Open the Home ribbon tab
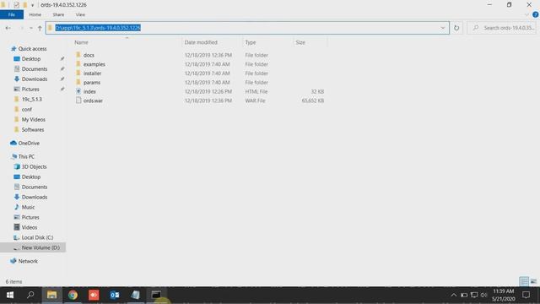 (35, 14)
